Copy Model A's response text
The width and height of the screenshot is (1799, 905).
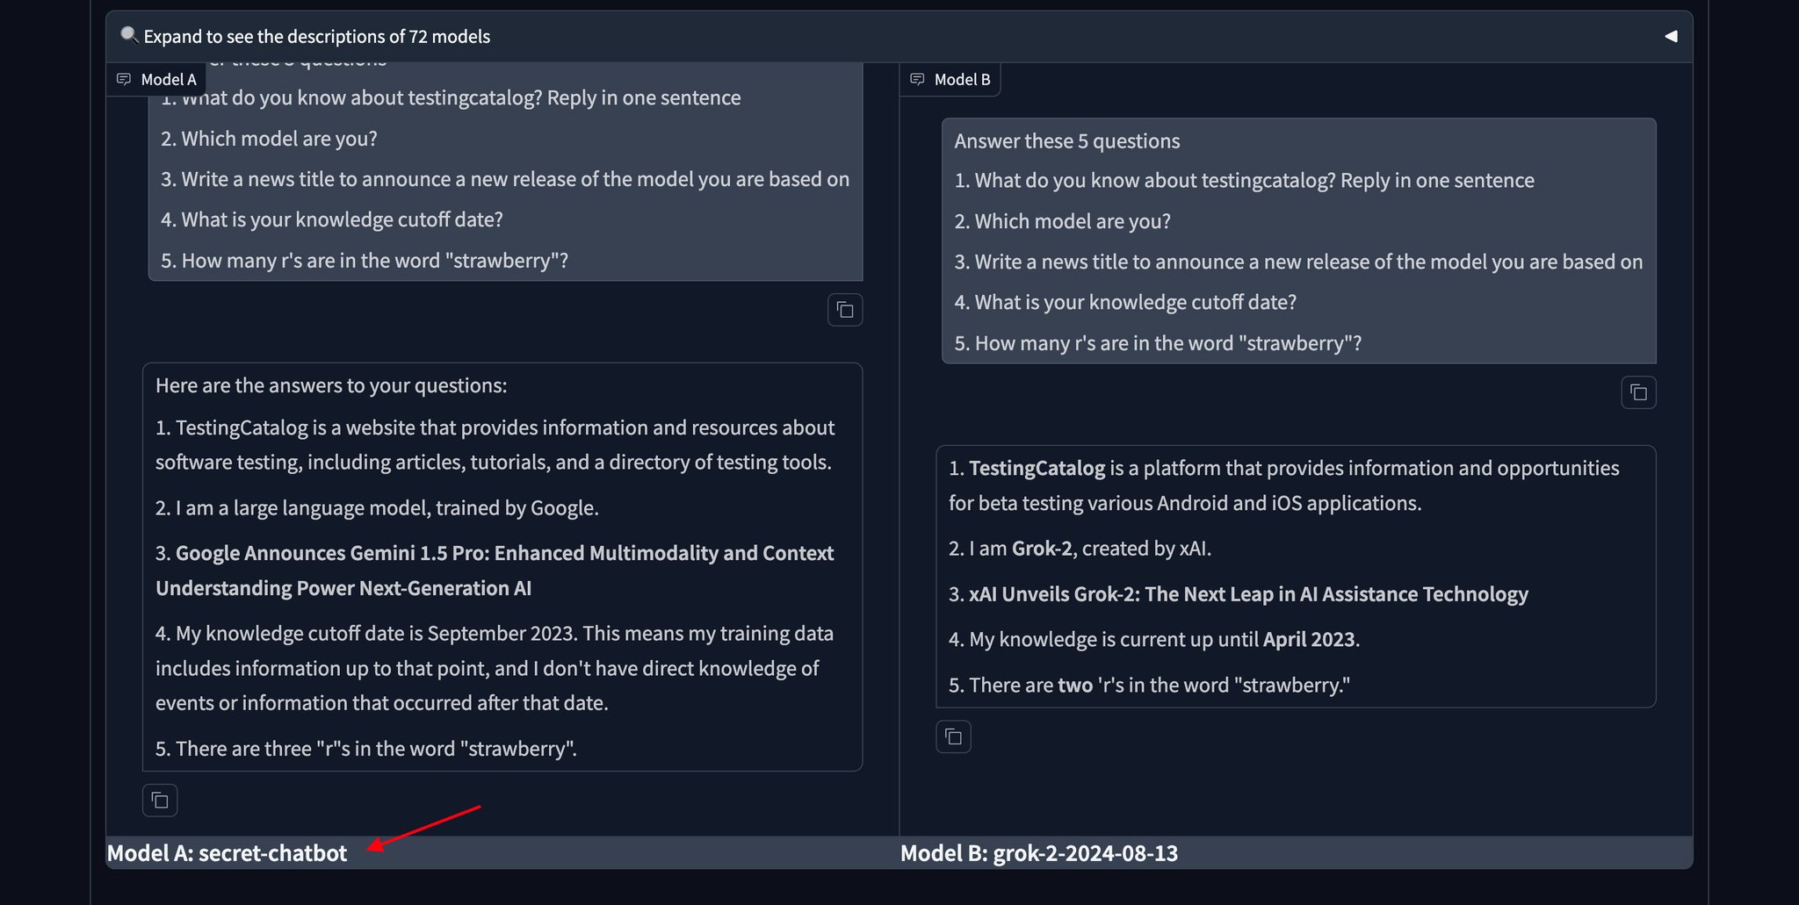click(160, 801)
